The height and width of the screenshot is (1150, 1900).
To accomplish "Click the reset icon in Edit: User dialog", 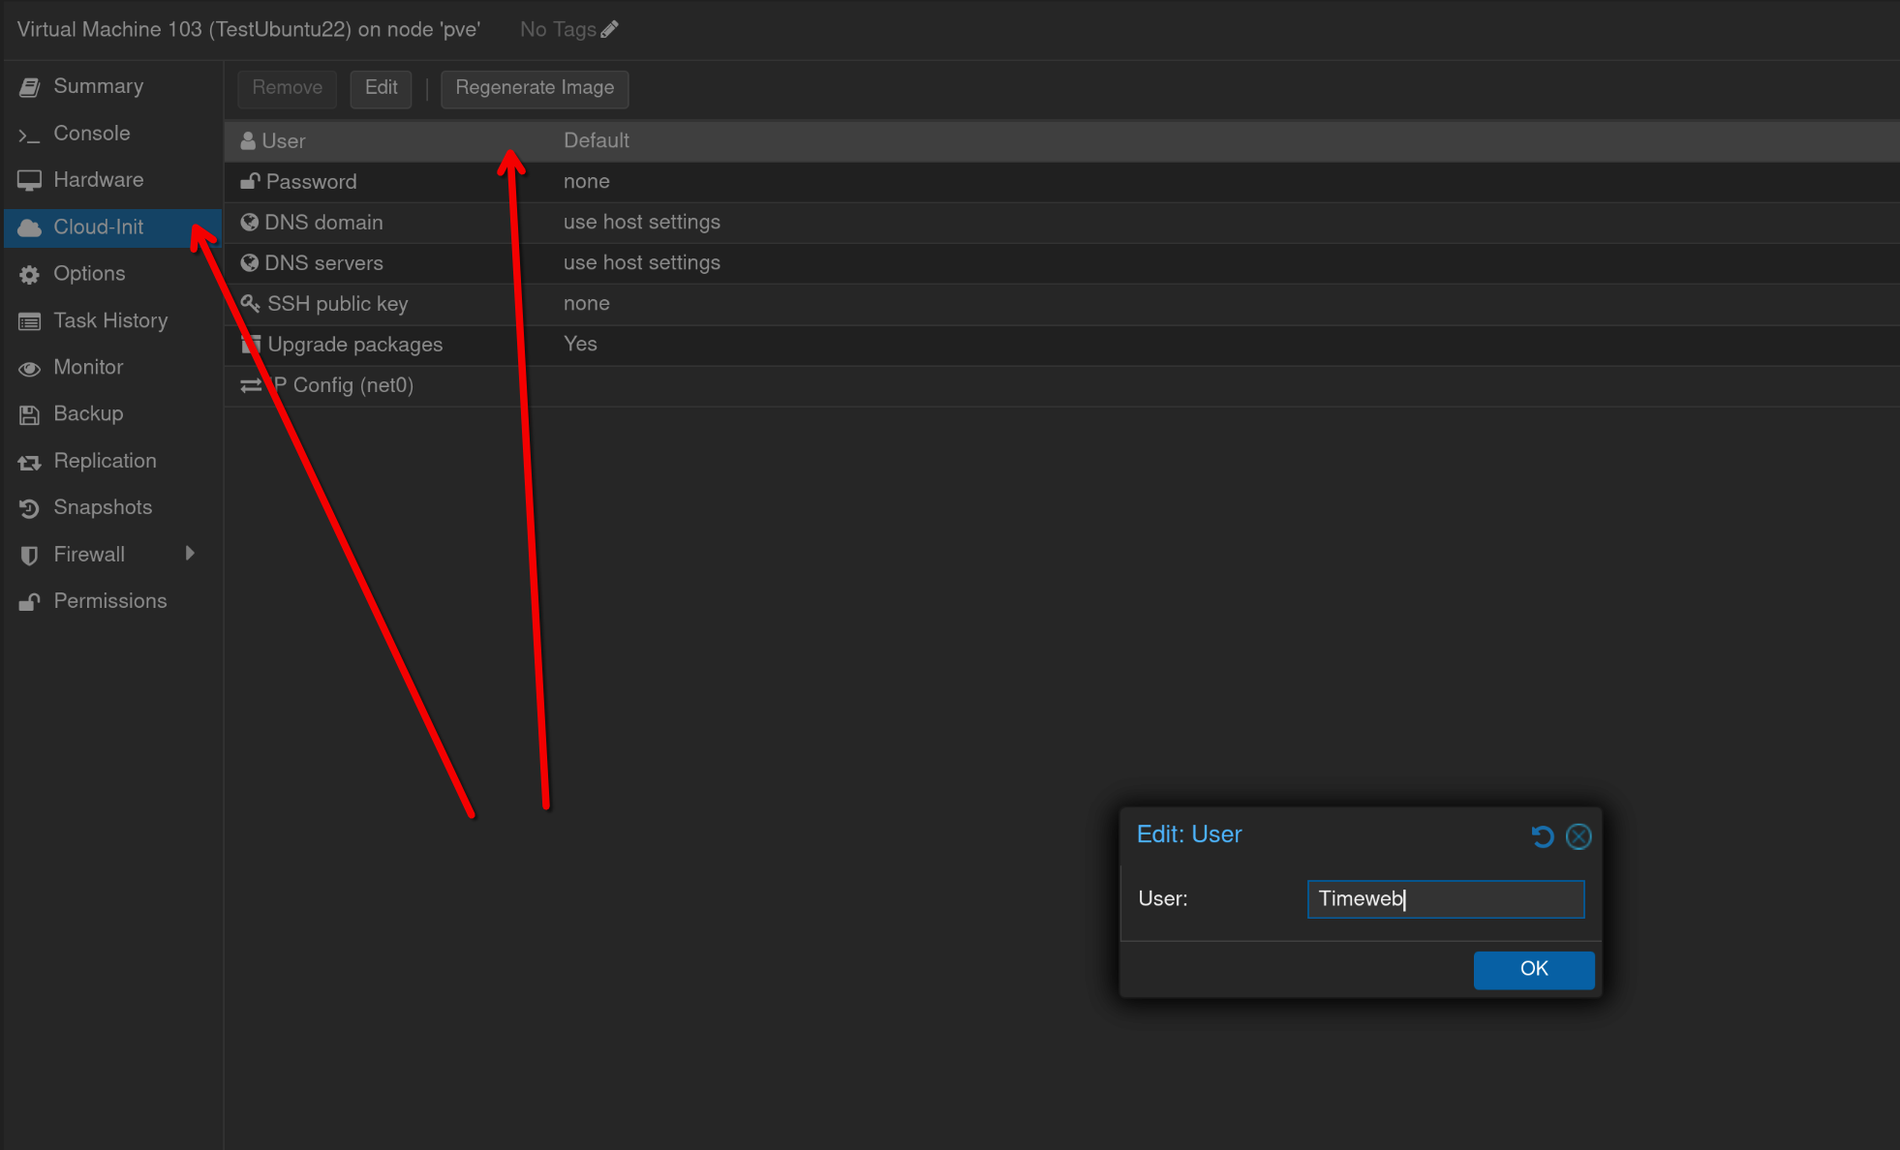I will 1543,836.
